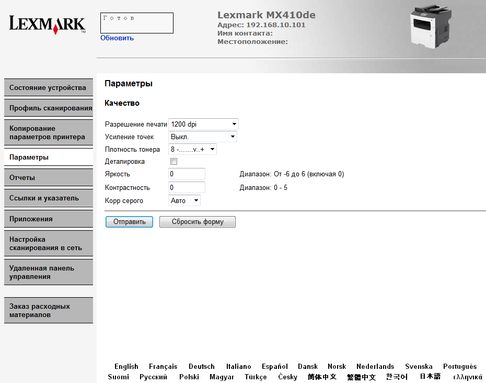Switch language to Dansk
The image size is (486, 383).
(x=308, y=367)
